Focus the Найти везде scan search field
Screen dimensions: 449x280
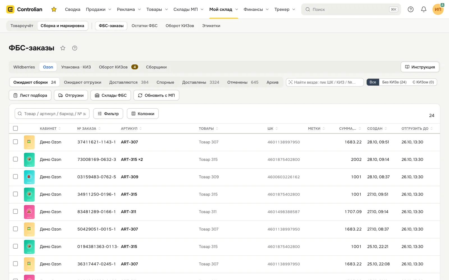(325, 82)
